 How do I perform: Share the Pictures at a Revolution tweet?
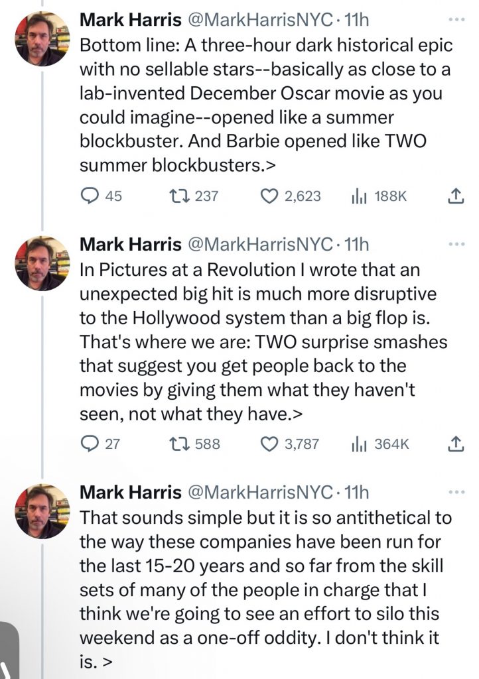(455, 444)
